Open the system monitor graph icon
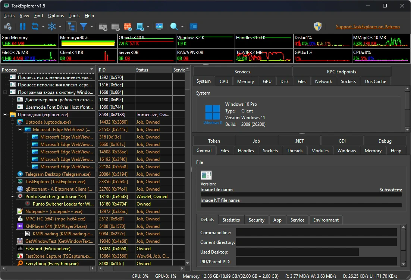 [x=159, y=26]
